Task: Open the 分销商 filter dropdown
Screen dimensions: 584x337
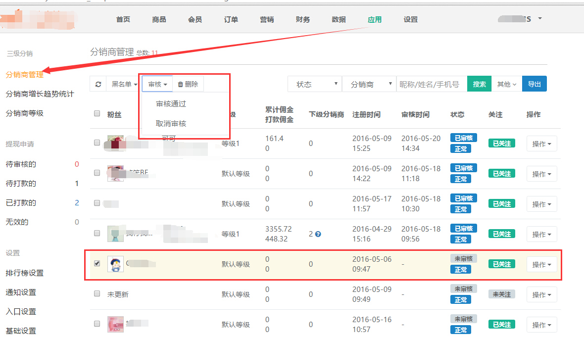Action: pyautogui.click(x=369, y=84)
